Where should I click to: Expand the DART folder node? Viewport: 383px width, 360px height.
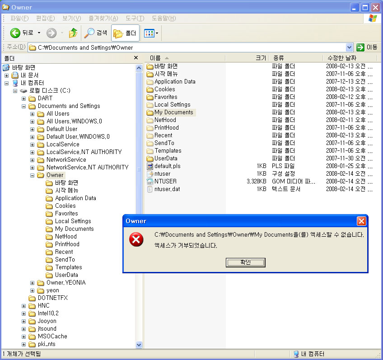click(x=23, y=98)
